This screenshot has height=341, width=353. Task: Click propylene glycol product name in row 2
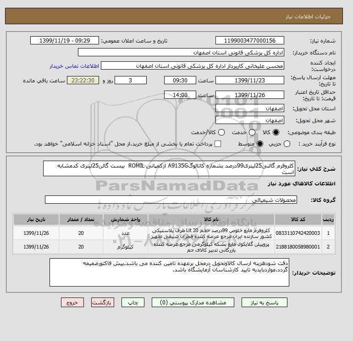pyautogui.click(x=211, y=247)
